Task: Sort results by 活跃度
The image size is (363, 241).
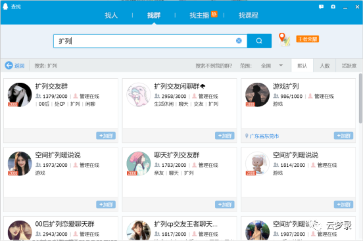Action: click(349, 66)
